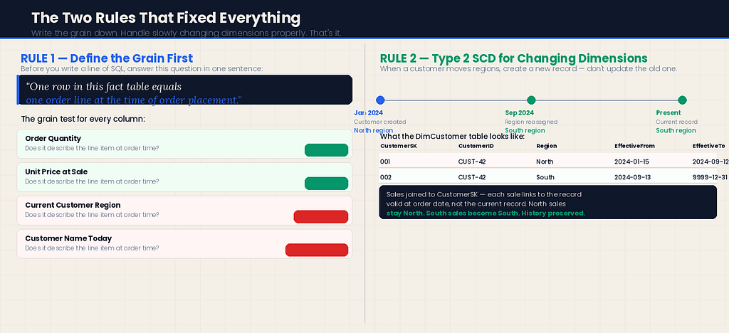The width and height of the screenshot is (729, 333).
Task: Click the 'Sep 2024' timeline label
Action: [x=519, y=113]
